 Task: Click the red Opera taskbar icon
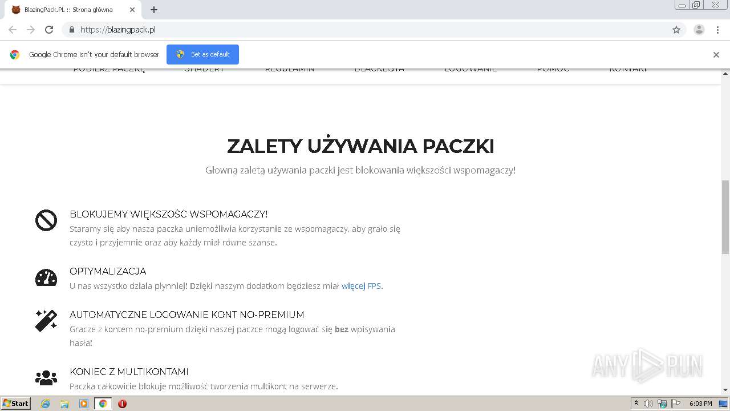[122, 404]
